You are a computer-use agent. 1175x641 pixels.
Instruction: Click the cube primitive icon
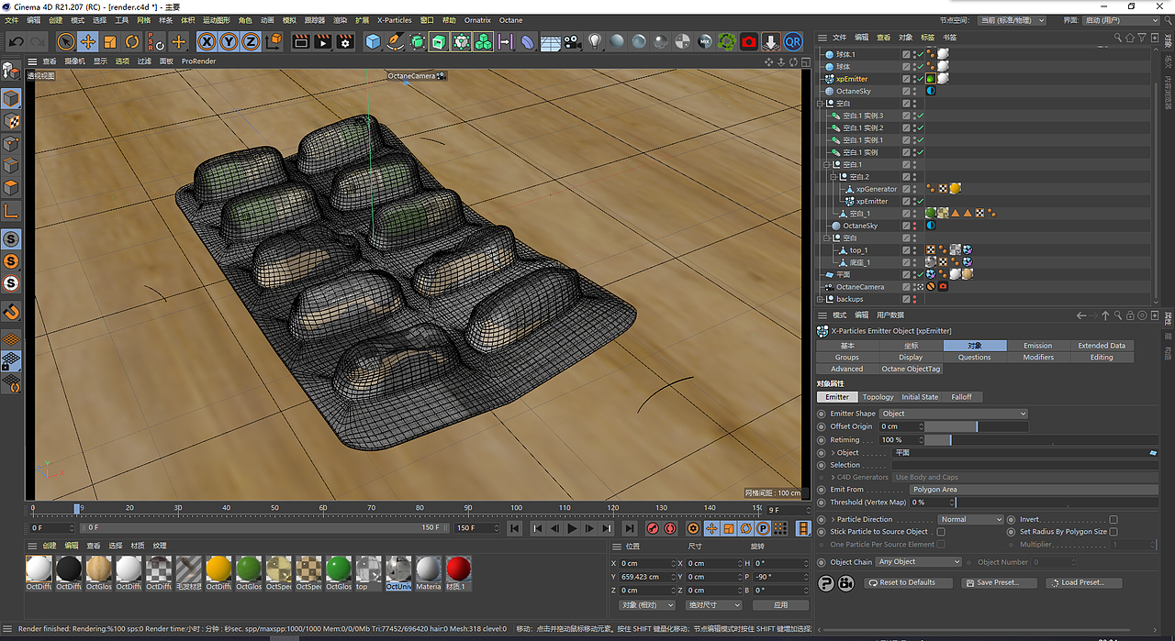(373, 41)
